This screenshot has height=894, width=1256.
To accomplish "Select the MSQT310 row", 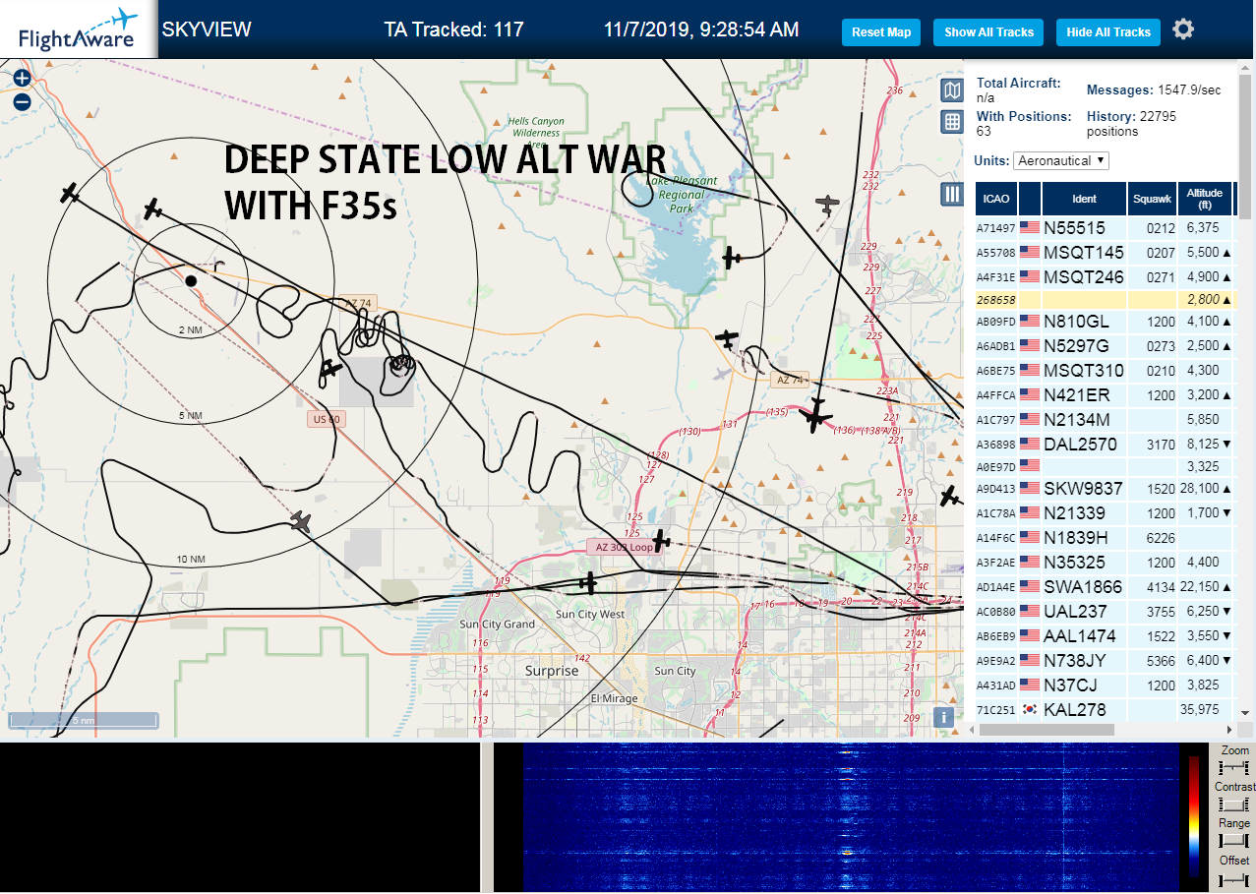I will pos(1105,371).
